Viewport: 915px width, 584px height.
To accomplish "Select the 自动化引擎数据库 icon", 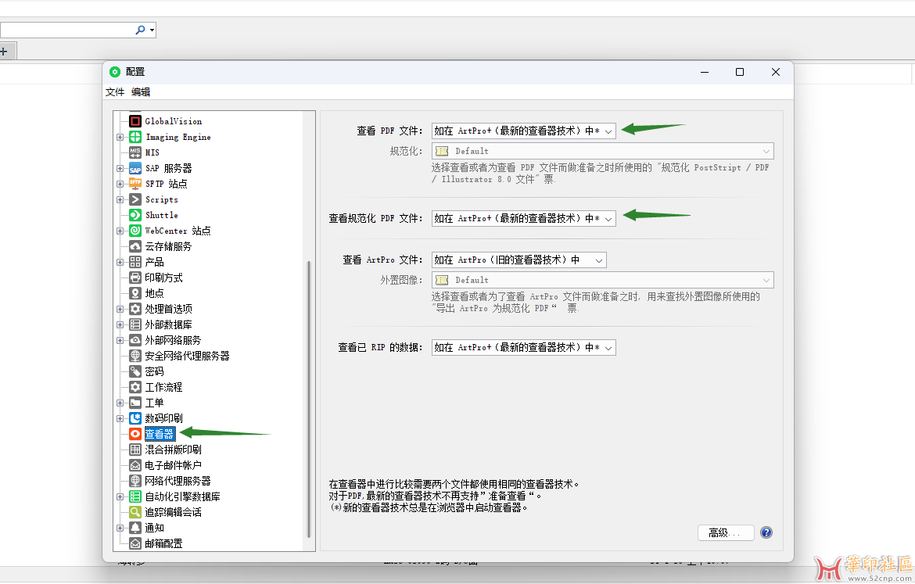I will 135,496.
